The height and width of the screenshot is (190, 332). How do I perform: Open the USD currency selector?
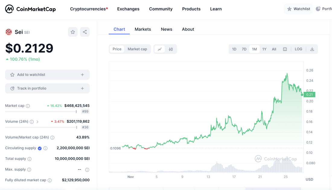[x=309, y=179]
